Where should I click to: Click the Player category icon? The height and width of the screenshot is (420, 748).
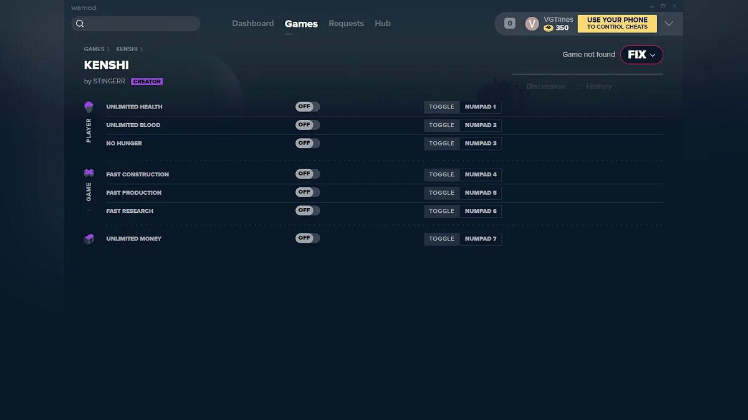click(x=89, y=107)
